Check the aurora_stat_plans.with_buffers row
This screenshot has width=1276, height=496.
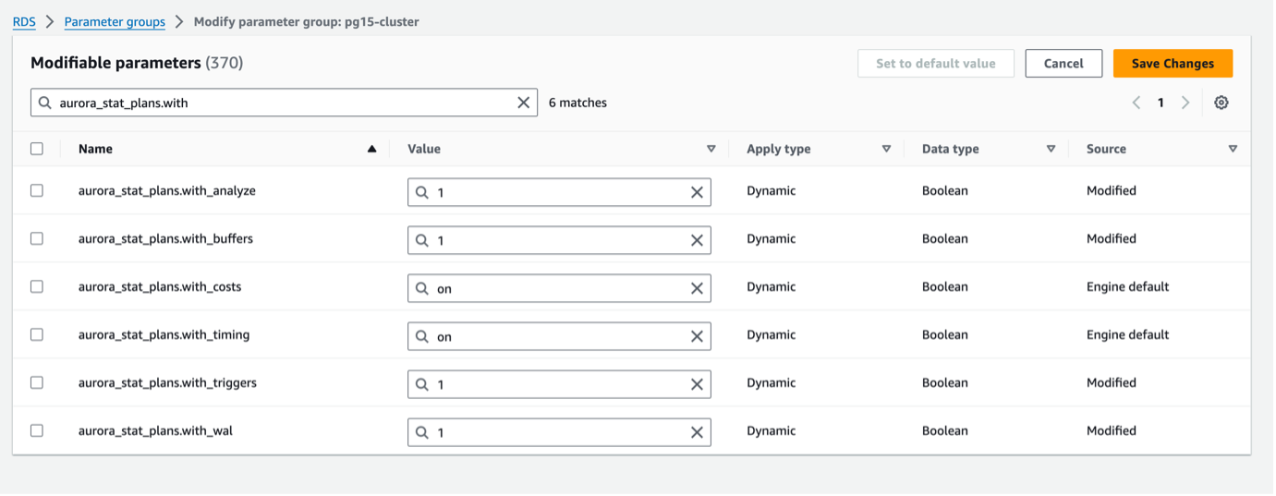pos(37,238)
